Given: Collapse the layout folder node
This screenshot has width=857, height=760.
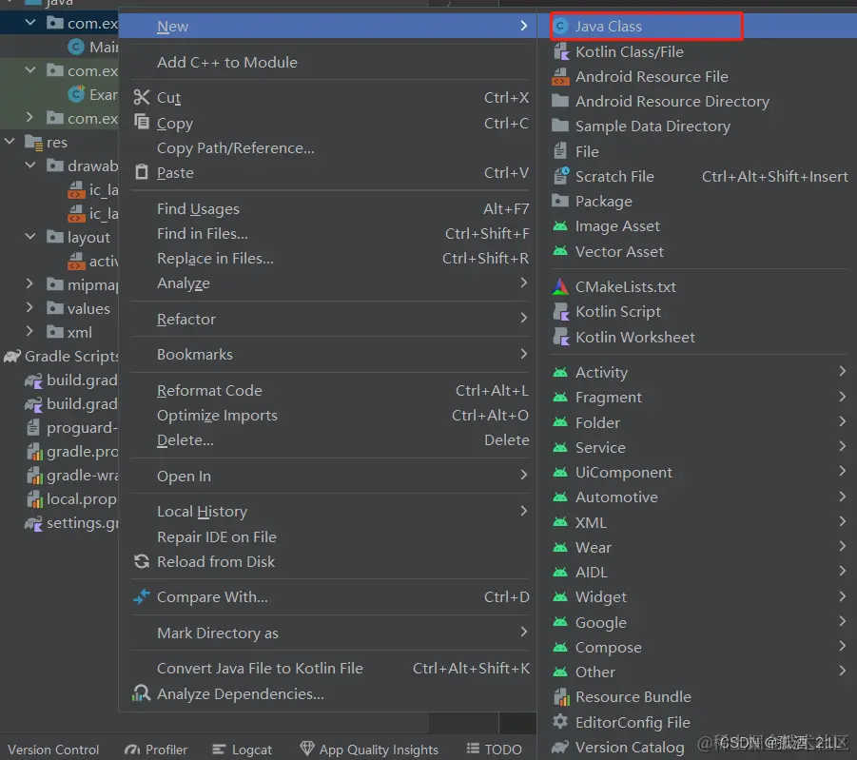Looking at the screenshot, I should point(30,236).
